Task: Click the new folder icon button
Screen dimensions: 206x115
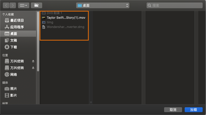Action: (x=36, y=5)
